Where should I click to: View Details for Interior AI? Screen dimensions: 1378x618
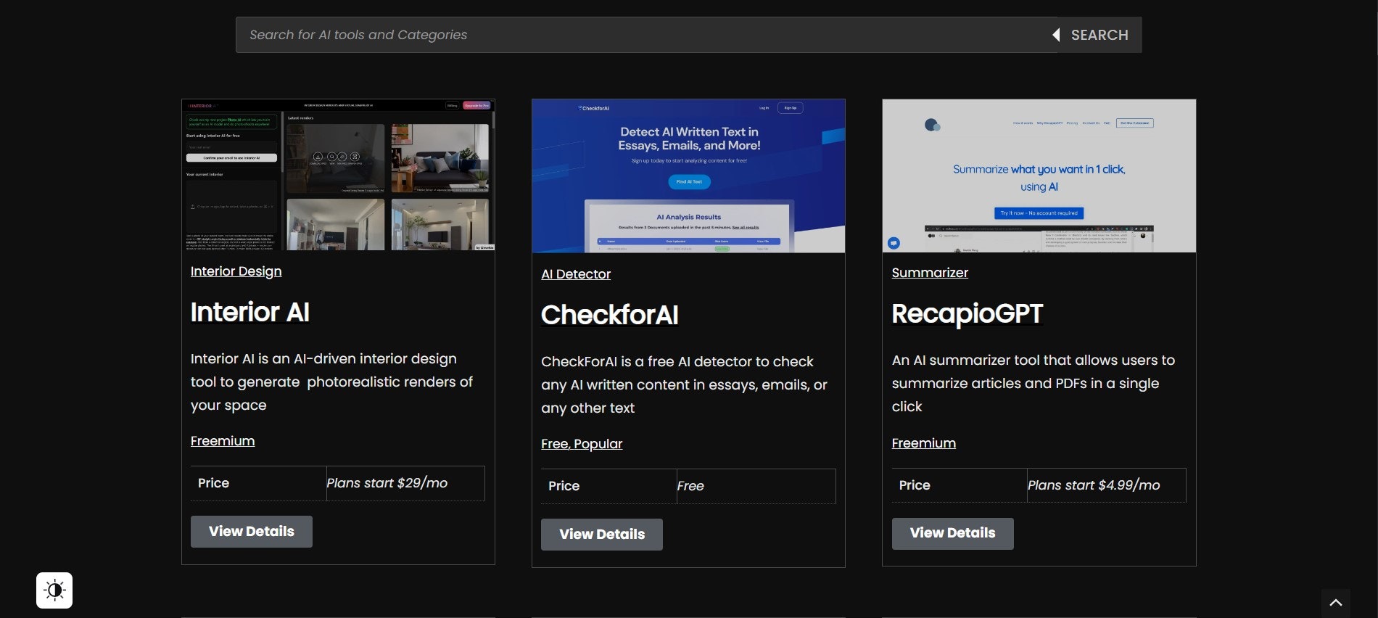coord(252,532)
